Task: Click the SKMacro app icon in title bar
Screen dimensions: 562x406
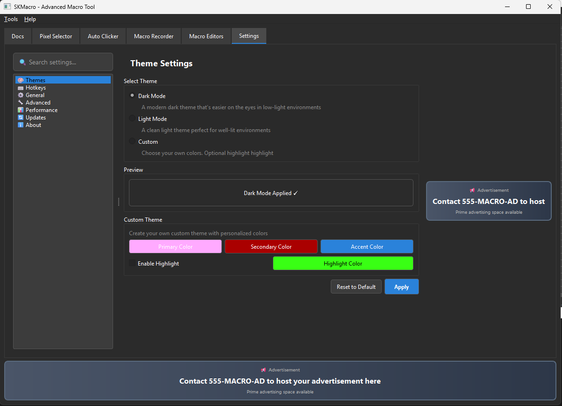Action: [x=7, y=7]
